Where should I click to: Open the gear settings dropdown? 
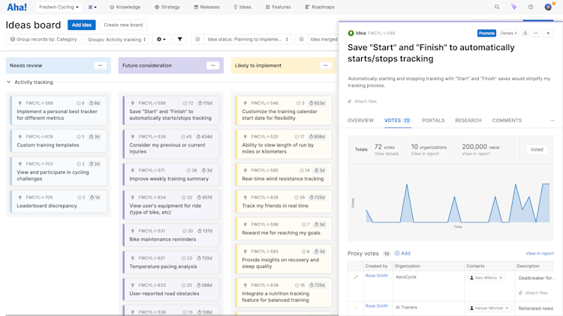(x=161, y=40)
